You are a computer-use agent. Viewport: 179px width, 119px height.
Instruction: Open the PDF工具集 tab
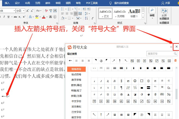tap(92, 3)
